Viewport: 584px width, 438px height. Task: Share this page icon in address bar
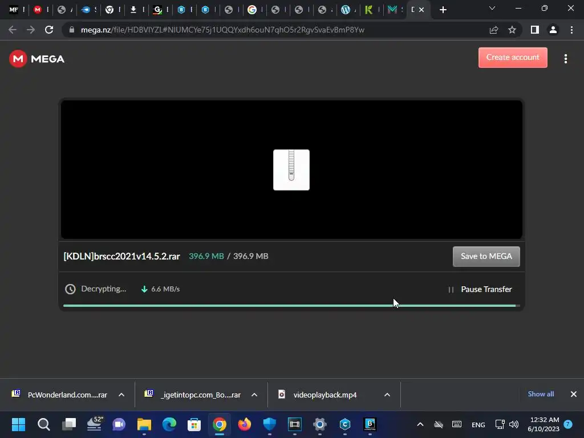494,30
